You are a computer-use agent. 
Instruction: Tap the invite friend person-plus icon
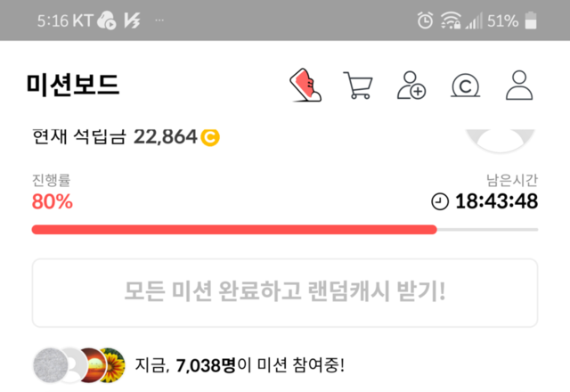point(411,86)
